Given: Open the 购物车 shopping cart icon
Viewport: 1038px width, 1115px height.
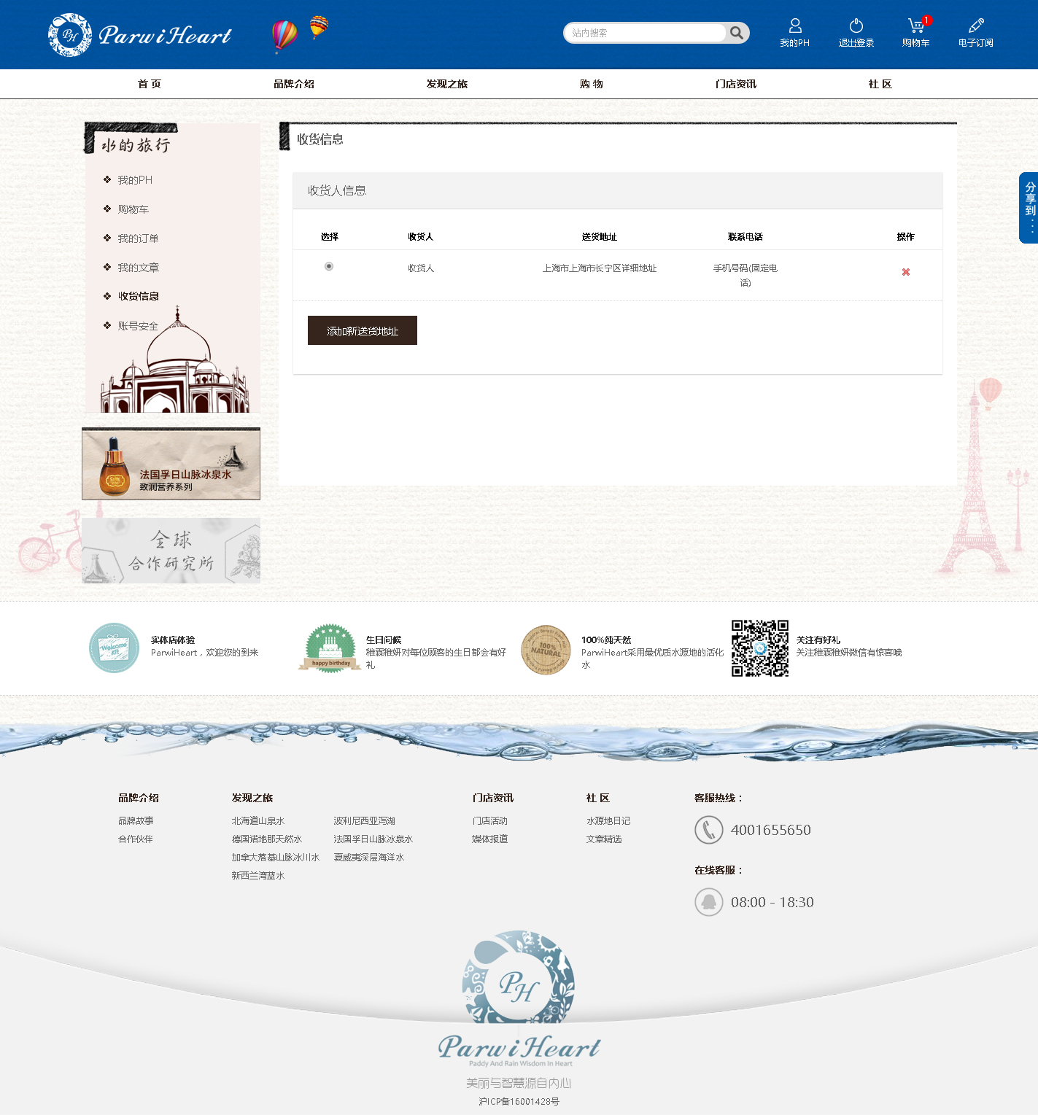Looking at the screenshot, I should click(x=915, y=26).
